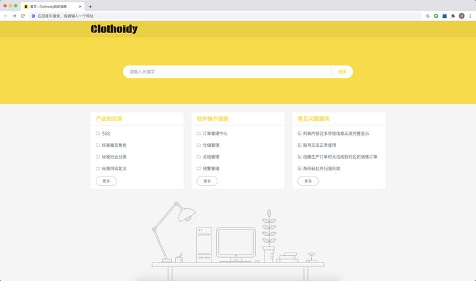This screenshot has height=281, width=476.
Task: Open 订单管理中心 entry
Action: point(215,134)
